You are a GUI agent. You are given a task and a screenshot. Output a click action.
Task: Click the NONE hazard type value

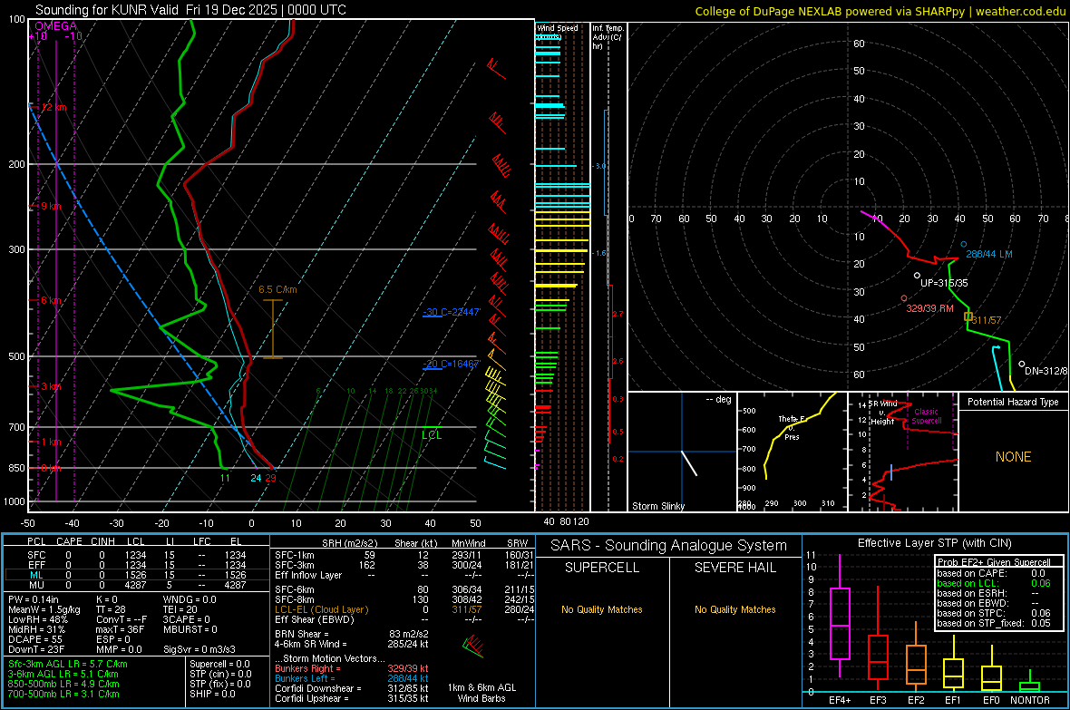click(1014, 457)
